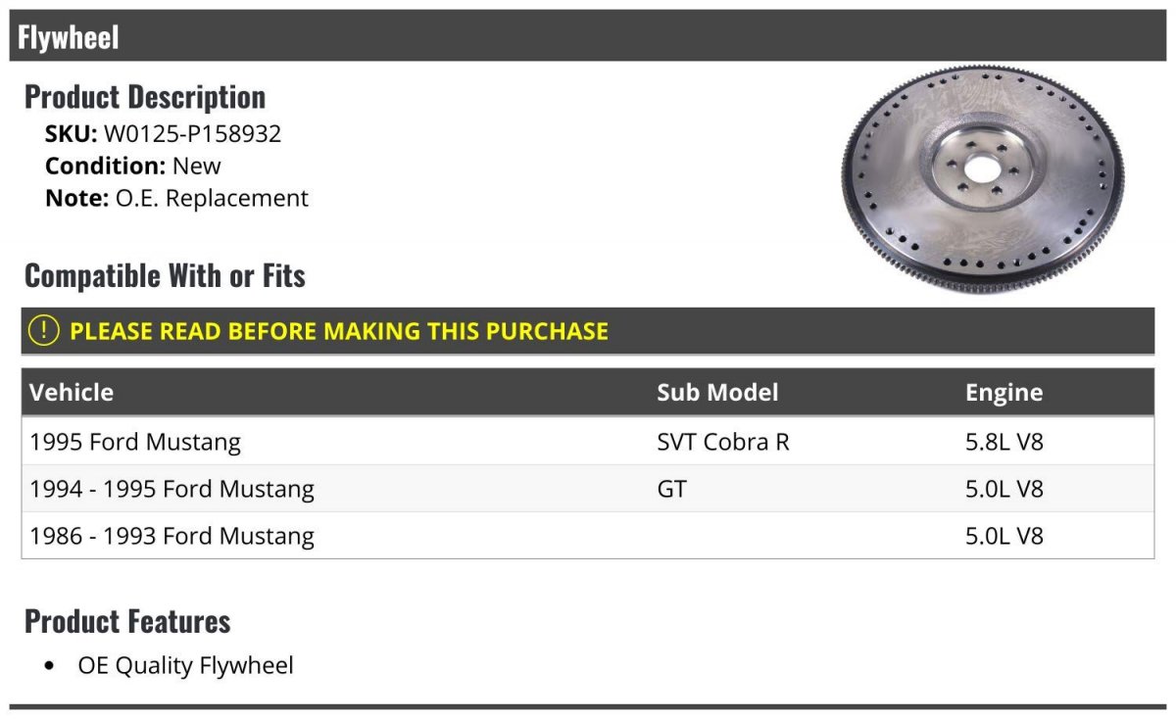
Task: Click the Flywheel title header bar
Action: click(x=588, y=37)
